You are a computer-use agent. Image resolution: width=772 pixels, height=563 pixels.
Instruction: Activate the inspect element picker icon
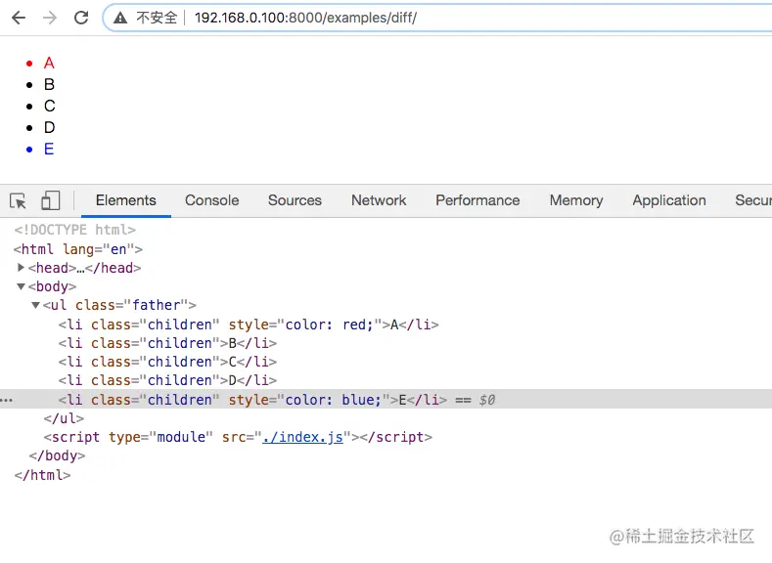click(x=19, y=201)
